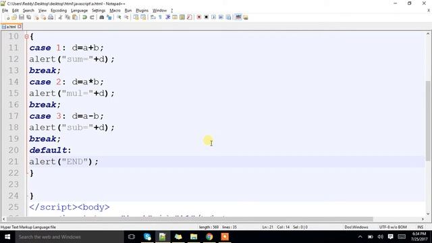
Task: Start macro recording with red button
Action: tap(199, 18)
